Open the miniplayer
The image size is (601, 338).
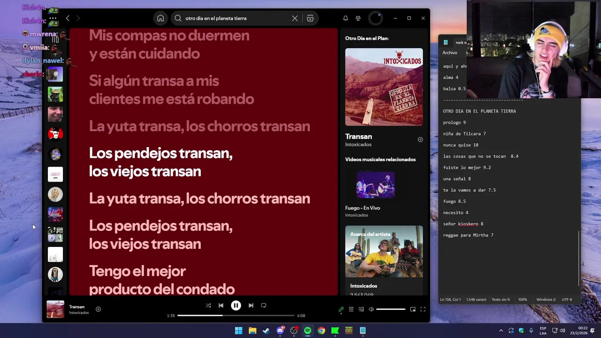click(413, 309)
